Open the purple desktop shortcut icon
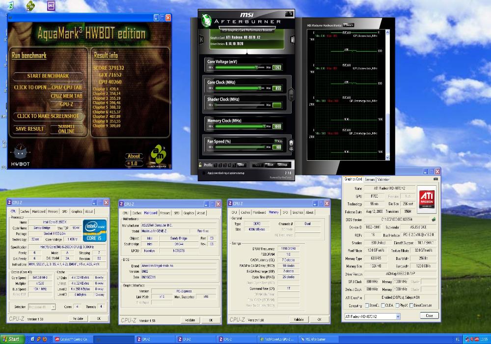This screenshot has width=491, height=344. tap(51, 5)
